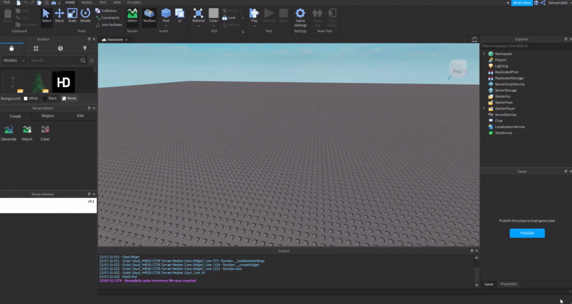Click the Generate terrain icon

pyautogui.click(x=9, y=133)
